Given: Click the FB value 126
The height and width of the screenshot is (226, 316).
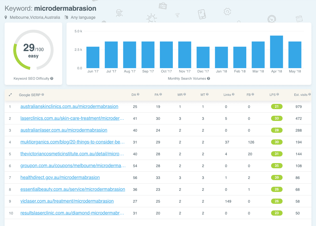Looking at the screenshot, I should click(x=251, y=142).
